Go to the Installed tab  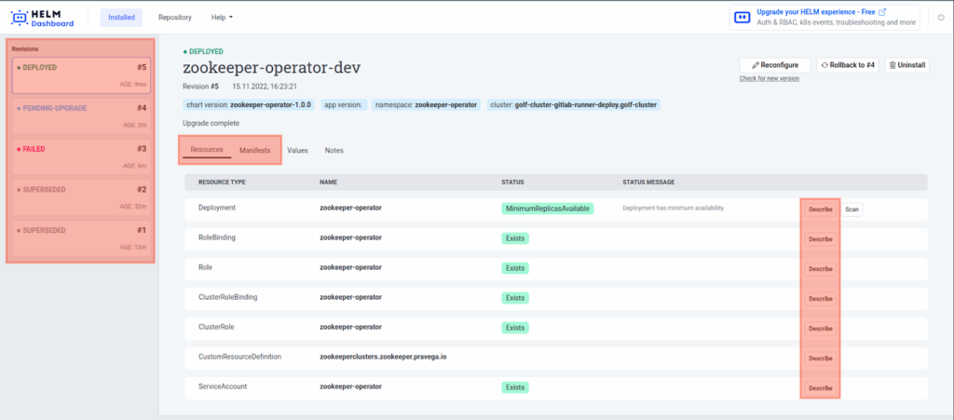121,17
